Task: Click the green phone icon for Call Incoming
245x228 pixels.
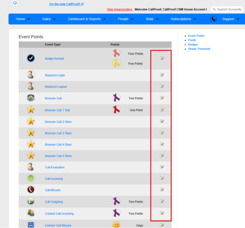Action: coord(31,178)
